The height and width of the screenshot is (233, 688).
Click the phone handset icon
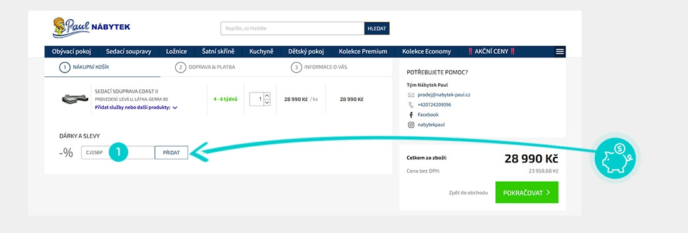click(411, 105)
